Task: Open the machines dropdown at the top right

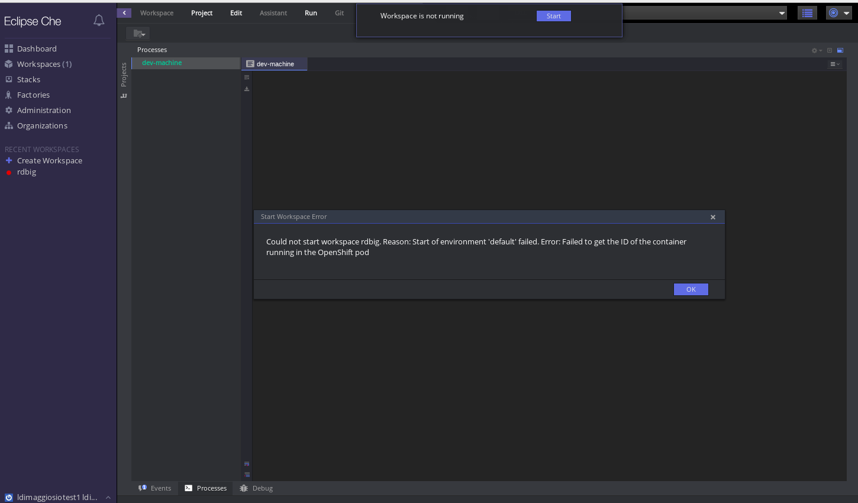Action: [x=781, y=12]
